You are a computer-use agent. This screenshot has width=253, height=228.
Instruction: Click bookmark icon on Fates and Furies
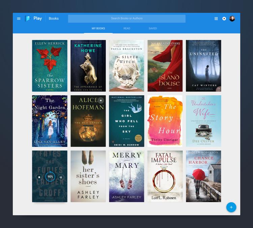tap(39, 177)
